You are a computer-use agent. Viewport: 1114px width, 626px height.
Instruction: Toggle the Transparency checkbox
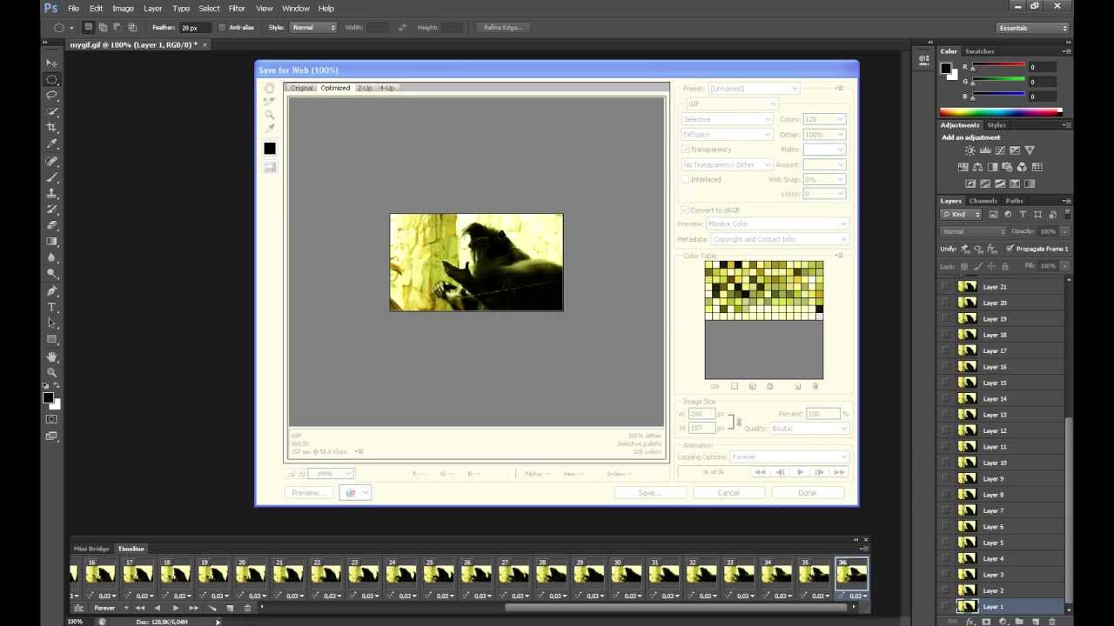(x=686, y=150)
